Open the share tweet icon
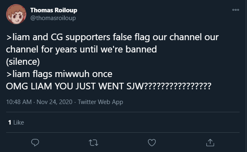Image resolution: width=247 pixels, height=152 pixels. coord(210,143)
